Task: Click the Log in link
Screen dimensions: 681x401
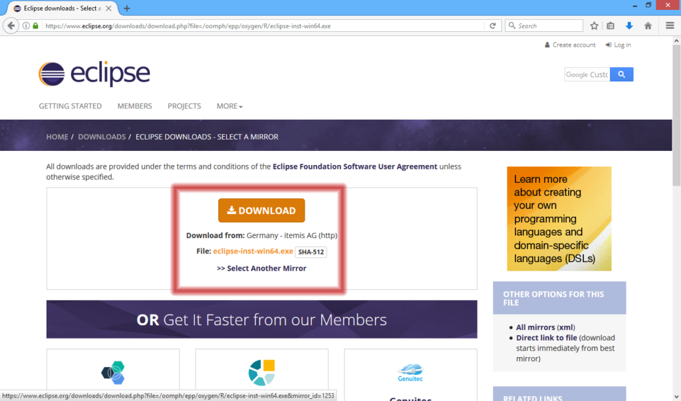Action: tap(618, 45)
